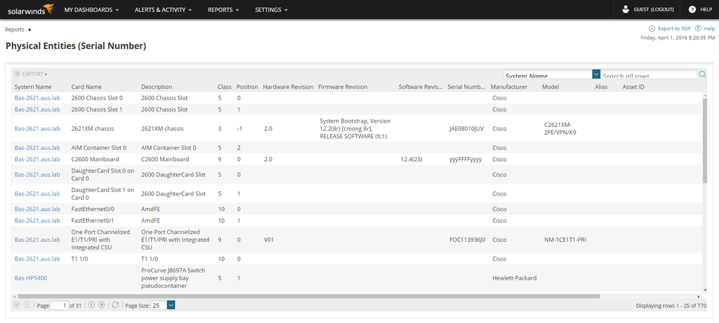Open the System Name search column dropdown

596,74
